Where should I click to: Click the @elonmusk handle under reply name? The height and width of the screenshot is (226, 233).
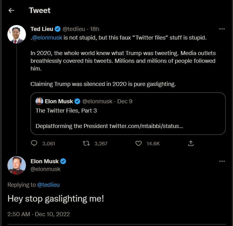coord(45,169)
